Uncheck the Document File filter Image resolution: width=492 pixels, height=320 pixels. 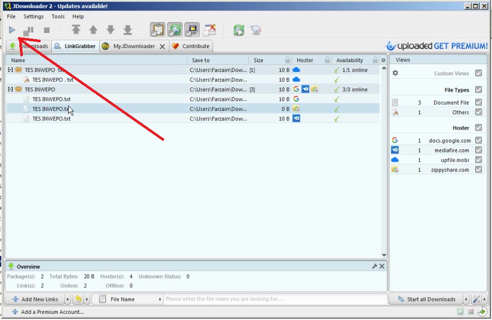pos(478,102)
